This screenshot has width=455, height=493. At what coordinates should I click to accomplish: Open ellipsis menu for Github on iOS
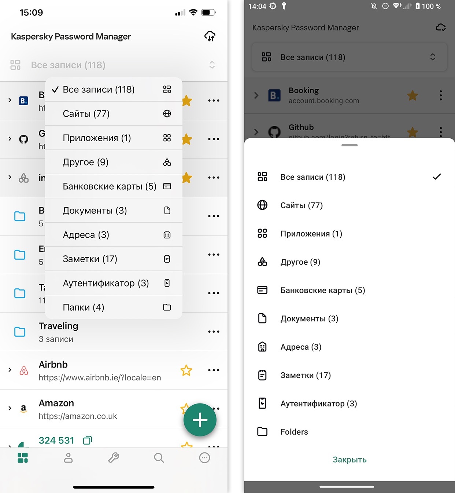214,139
